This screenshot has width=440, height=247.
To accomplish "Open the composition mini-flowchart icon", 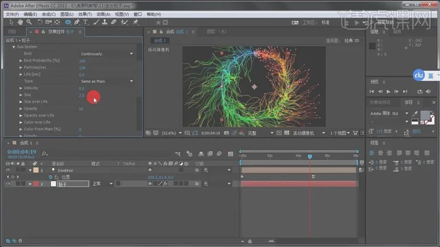I will click(x=178, y=154).
